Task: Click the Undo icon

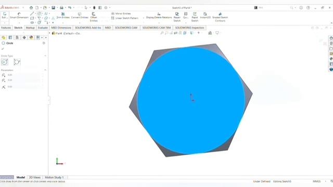Action: [x=69, y=8]
